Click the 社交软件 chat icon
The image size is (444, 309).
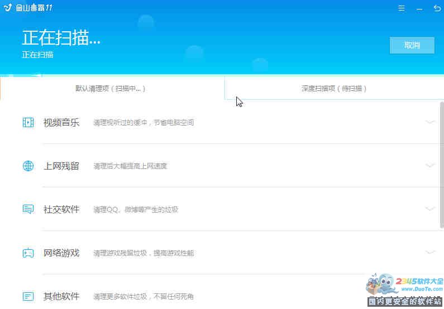[x=28, y=209]
